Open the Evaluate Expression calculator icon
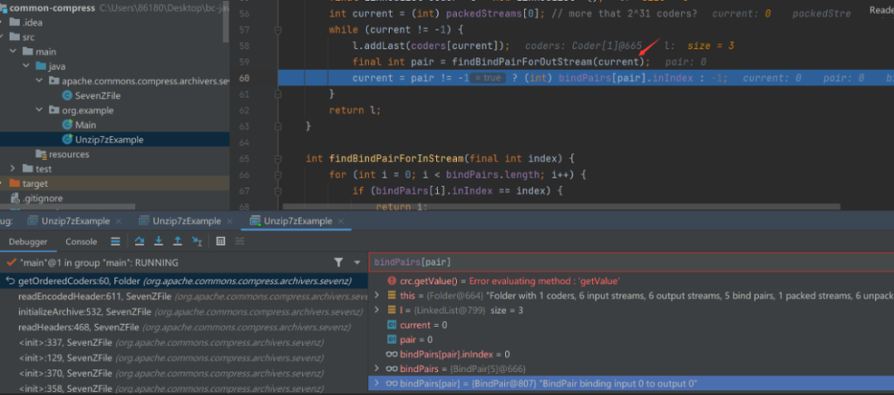The height and width of the screenshot is (395, 894). (x=221, y=242)
